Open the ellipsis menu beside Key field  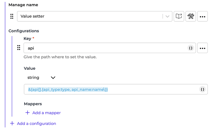pyautogui.click(x=203, y=48)
